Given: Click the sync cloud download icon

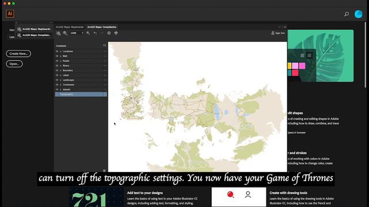Looking at the screenshot, I should tap(116, 33).
